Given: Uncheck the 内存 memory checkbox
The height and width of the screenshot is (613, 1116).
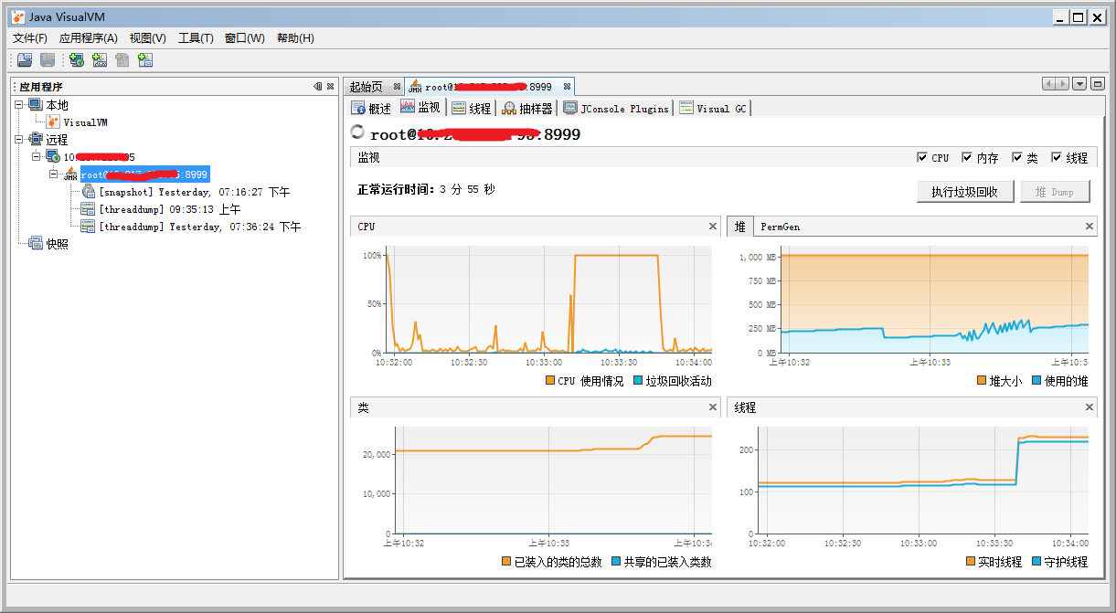Looking at the screenshot, I should pyautogui.click(x=968, y=158).
